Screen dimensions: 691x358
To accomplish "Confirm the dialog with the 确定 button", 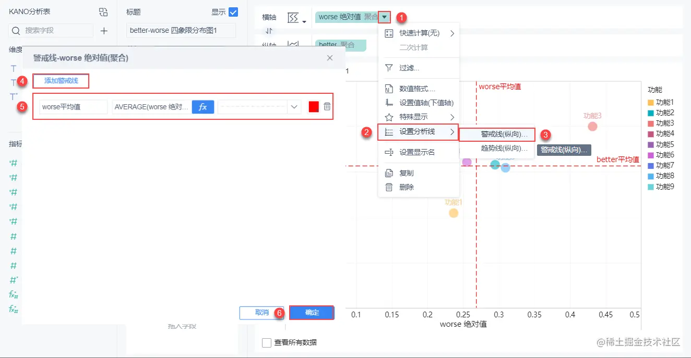I will pos(311,312).
